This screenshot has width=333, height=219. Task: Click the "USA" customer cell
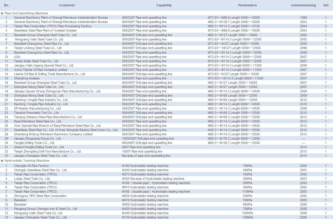pyautogui.click(x=17, y=57)
